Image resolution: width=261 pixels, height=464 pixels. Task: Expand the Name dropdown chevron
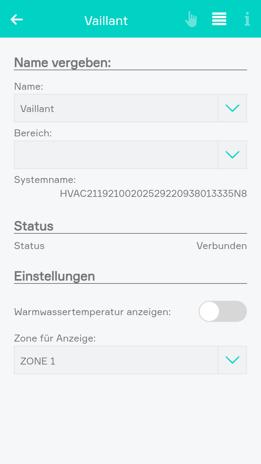tap(232, 108)
